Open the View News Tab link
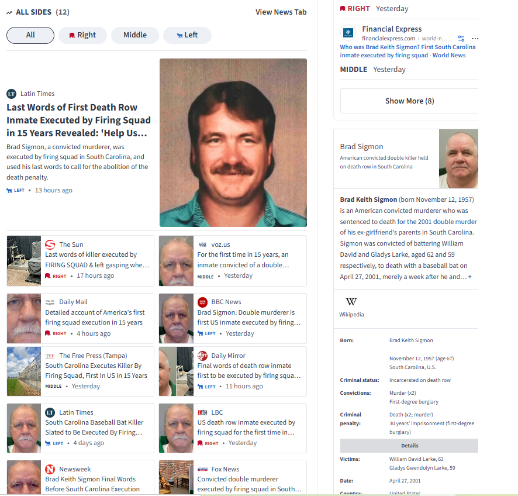 281,12
